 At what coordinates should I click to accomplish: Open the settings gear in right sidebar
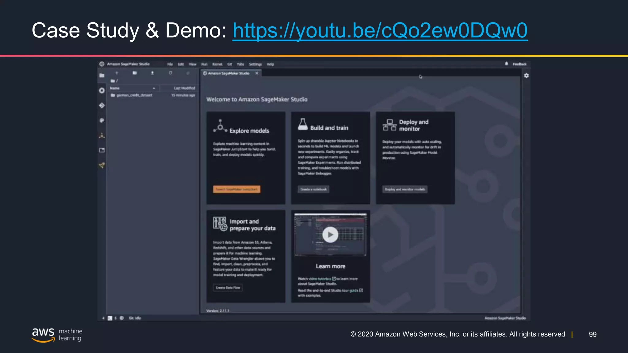527,75
